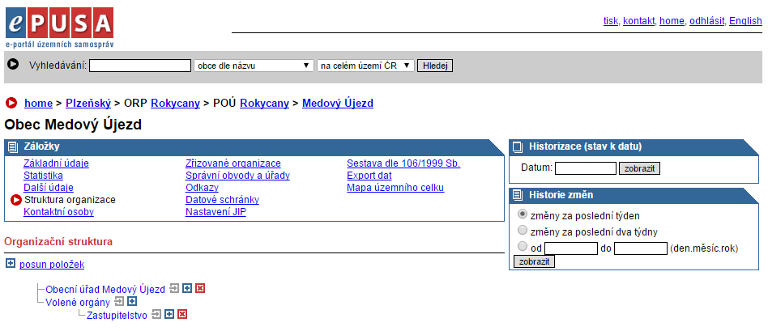Image resolution: width=768 pixels, height=331 pixels.
Task: Focus the od date field
Action: 571,248
